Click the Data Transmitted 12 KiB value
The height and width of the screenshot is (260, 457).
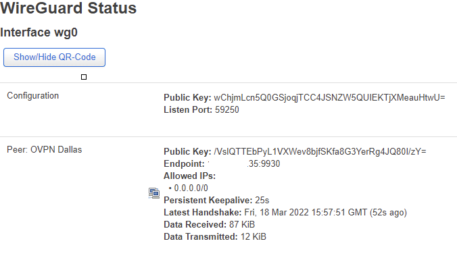click(254, 237)
